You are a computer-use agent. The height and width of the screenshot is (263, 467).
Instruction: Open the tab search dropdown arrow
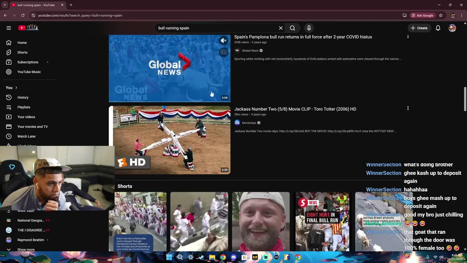point(5,5)
